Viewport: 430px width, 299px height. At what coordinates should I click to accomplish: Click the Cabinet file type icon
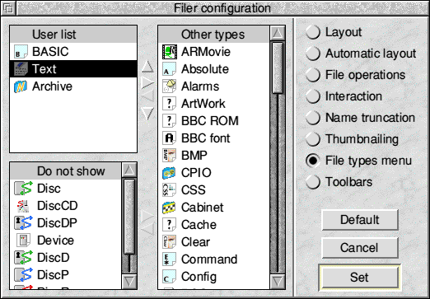169,208
